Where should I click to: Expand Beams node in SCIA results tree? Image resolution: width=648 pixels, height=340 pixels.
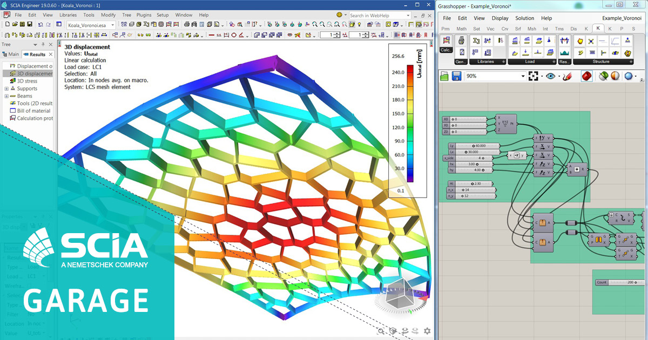6,96
